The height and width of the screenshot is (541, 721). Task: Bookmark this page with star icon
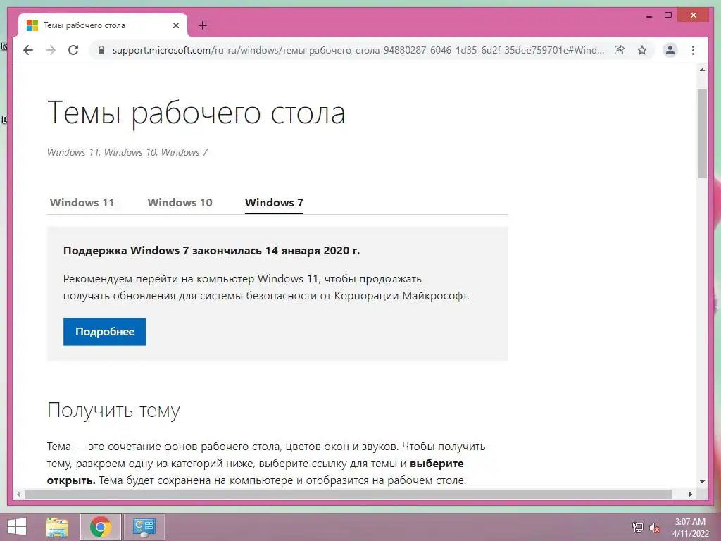[642, 50]
